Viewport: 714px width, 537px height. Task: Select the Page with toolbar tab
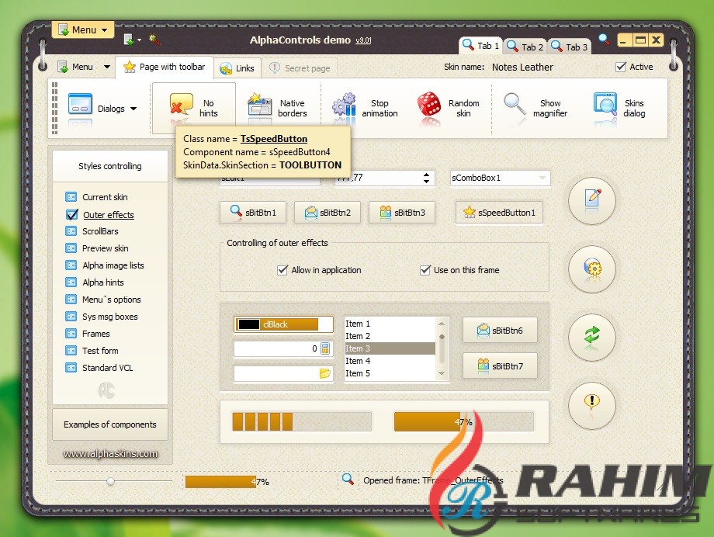coord(165,67)
